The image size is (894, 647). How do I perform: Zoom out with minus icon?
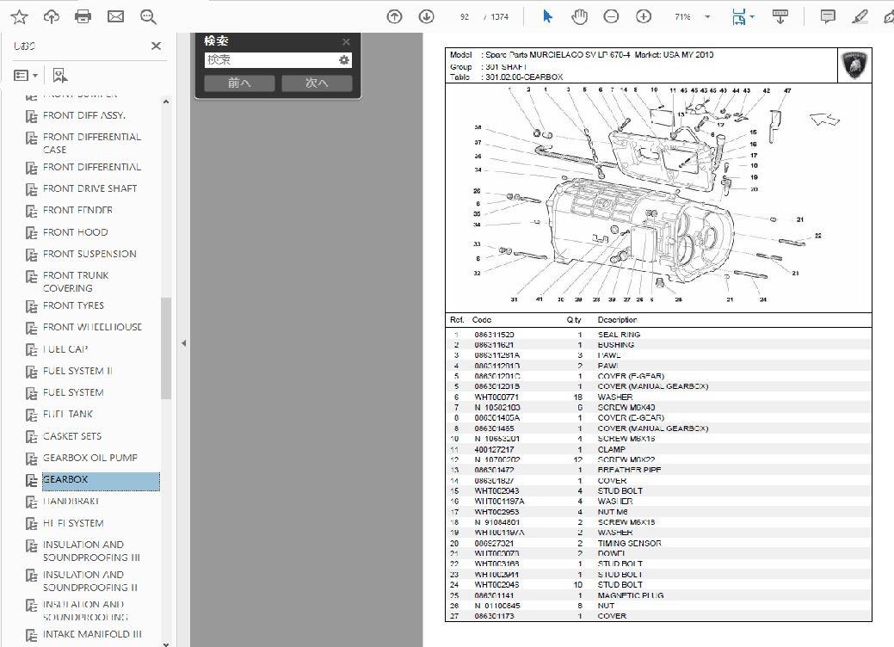tap(611, 17)
